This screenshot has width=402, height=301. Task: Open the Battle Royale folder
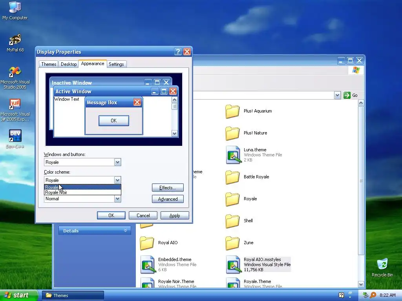point(232,177)
